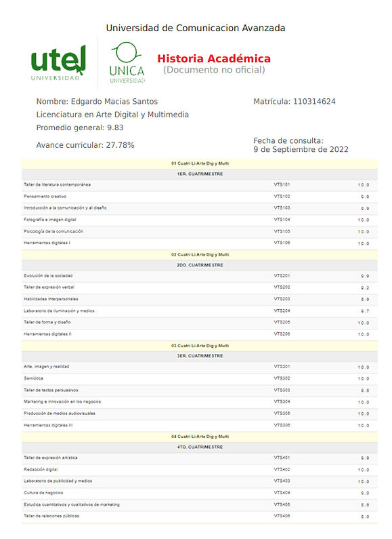The image size is (392, 539).
Task: Click course code VTS304
Action: click(x=282, y=402)
